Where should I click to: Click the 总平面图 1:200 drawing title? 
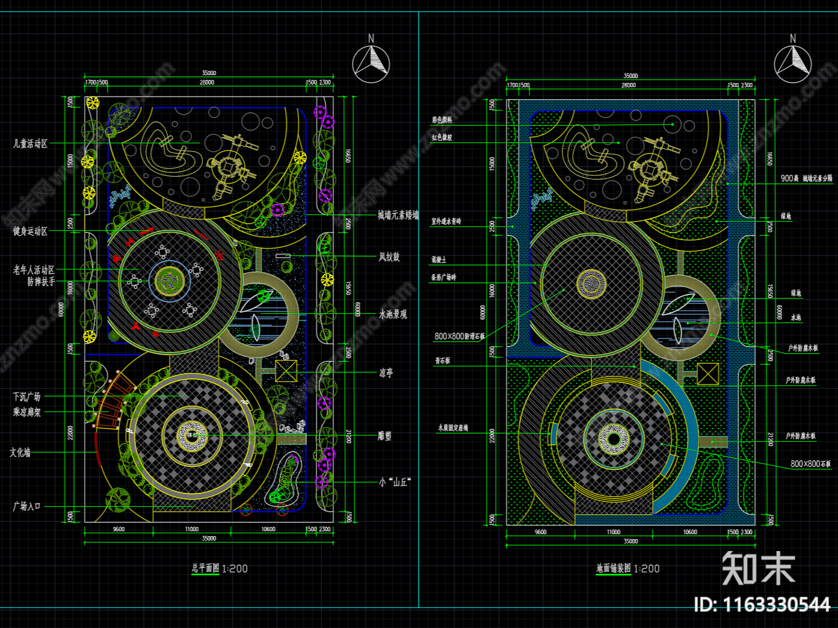(220, 569)
